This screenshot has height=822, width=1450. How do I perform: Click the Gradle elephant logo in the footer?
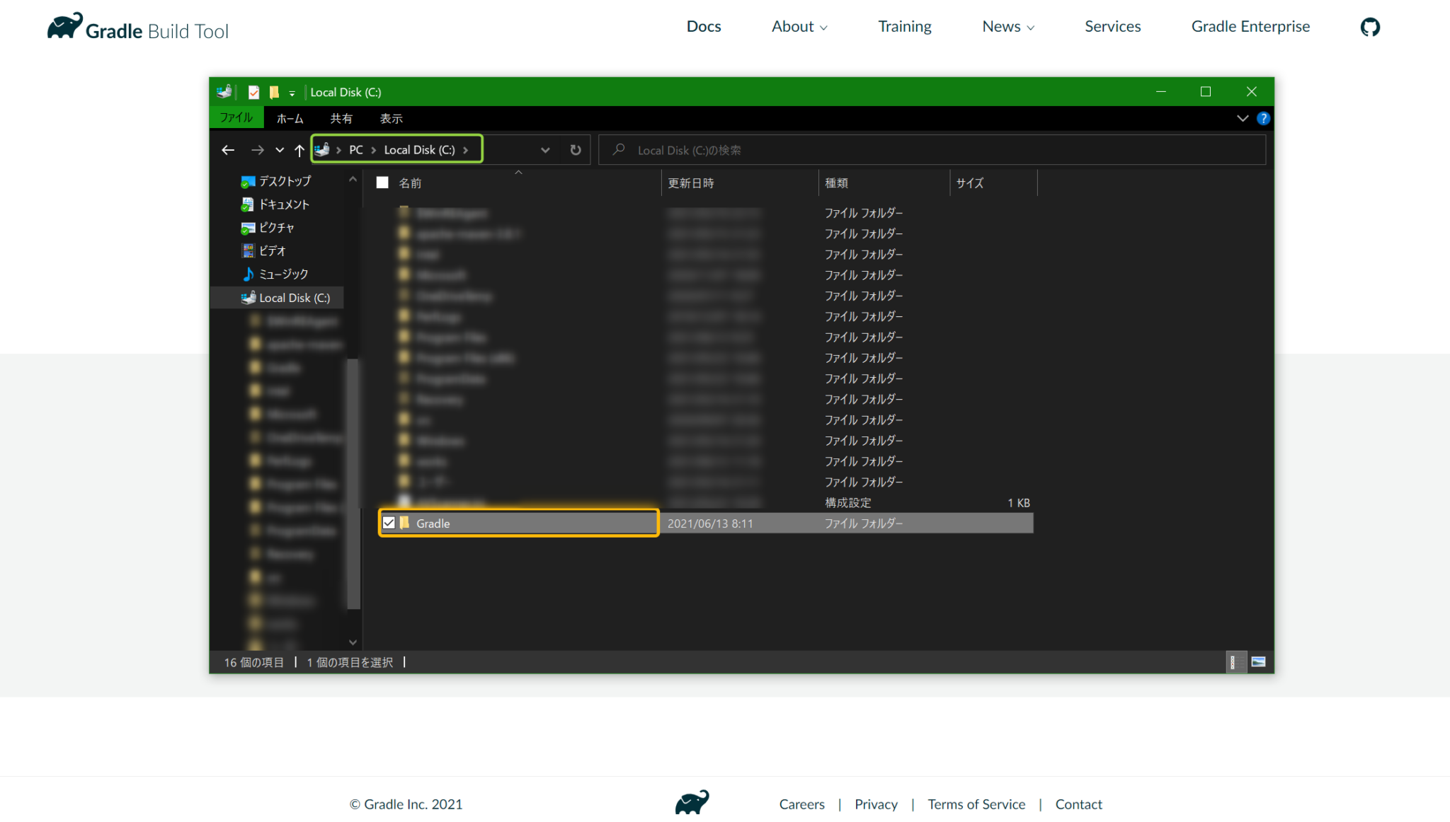click(x=692, y=802)
